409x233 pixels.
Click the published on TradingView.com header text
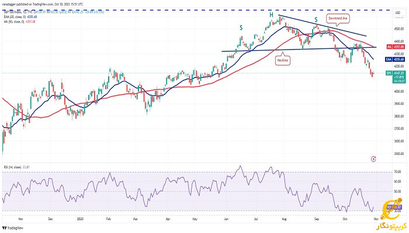(x=43, y=5)
